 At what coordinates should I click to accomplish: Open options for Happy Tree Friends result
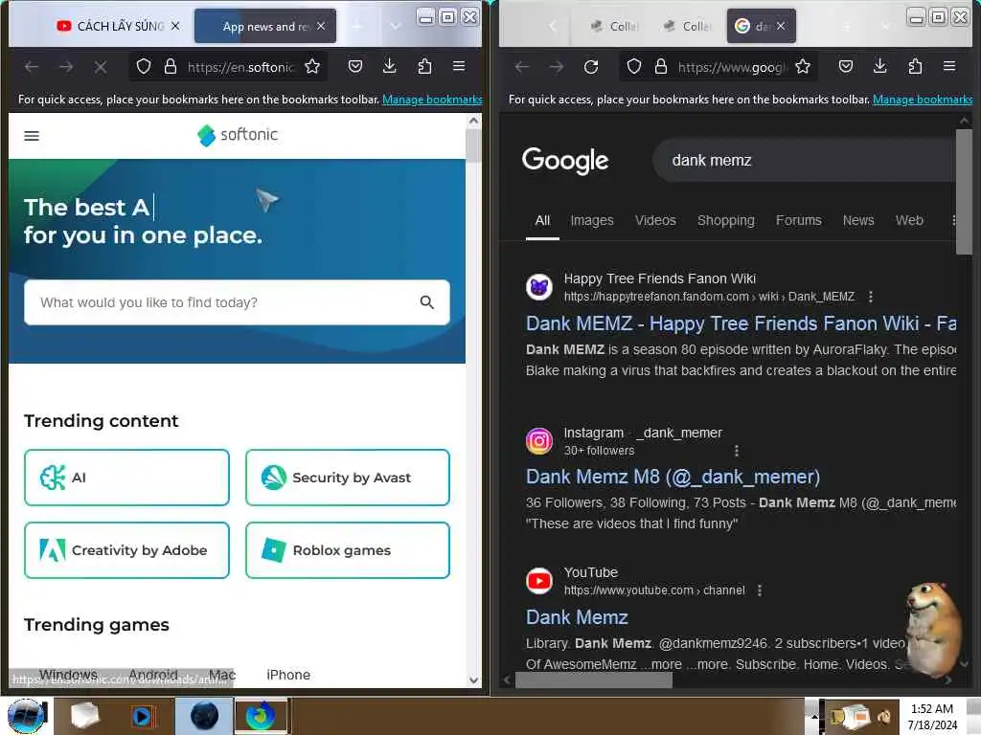pyautogui.click(x=870, y=297)
